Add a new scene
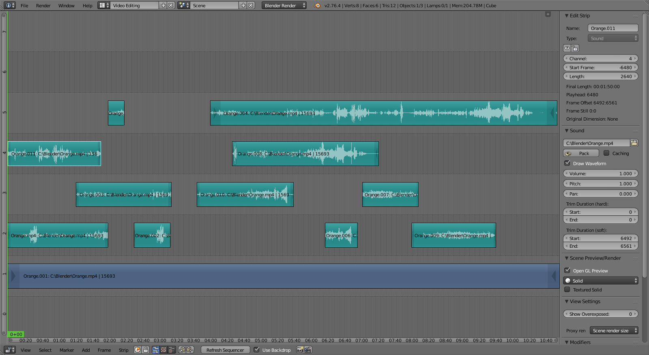649x355 pixels. tap(243, 5)
